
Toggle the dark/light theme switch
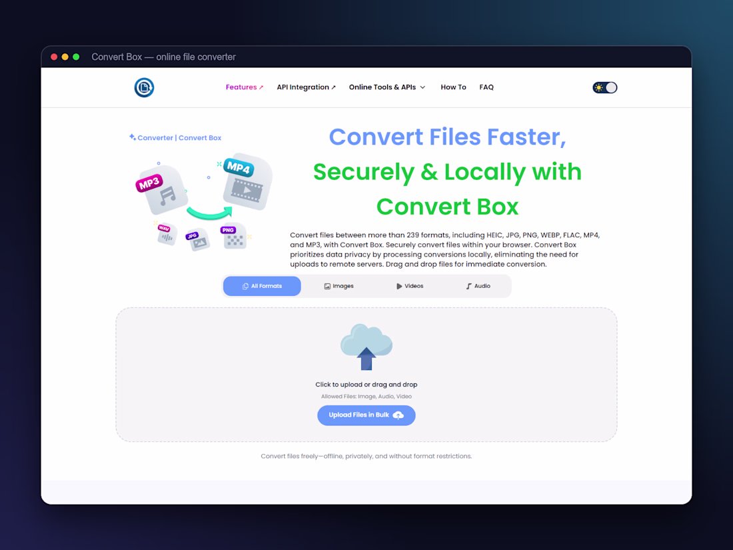(x=605, y=87)
